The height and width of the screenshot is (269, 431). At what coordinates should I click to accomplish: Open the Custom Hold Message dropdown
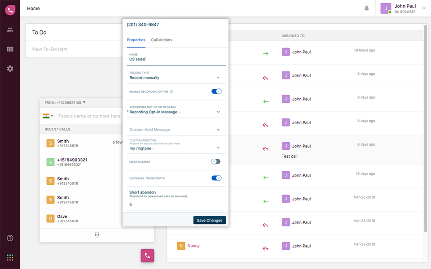coord(218,130)
